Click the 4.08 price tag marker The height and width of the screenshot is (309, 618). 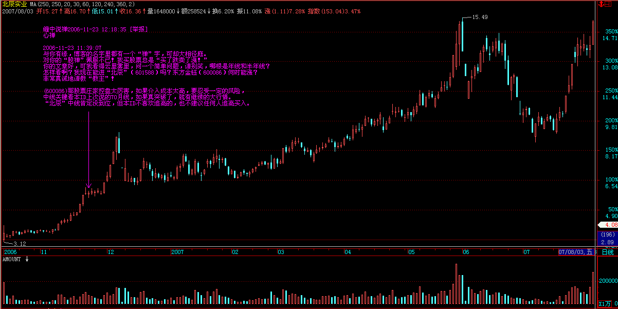(608, 225)
